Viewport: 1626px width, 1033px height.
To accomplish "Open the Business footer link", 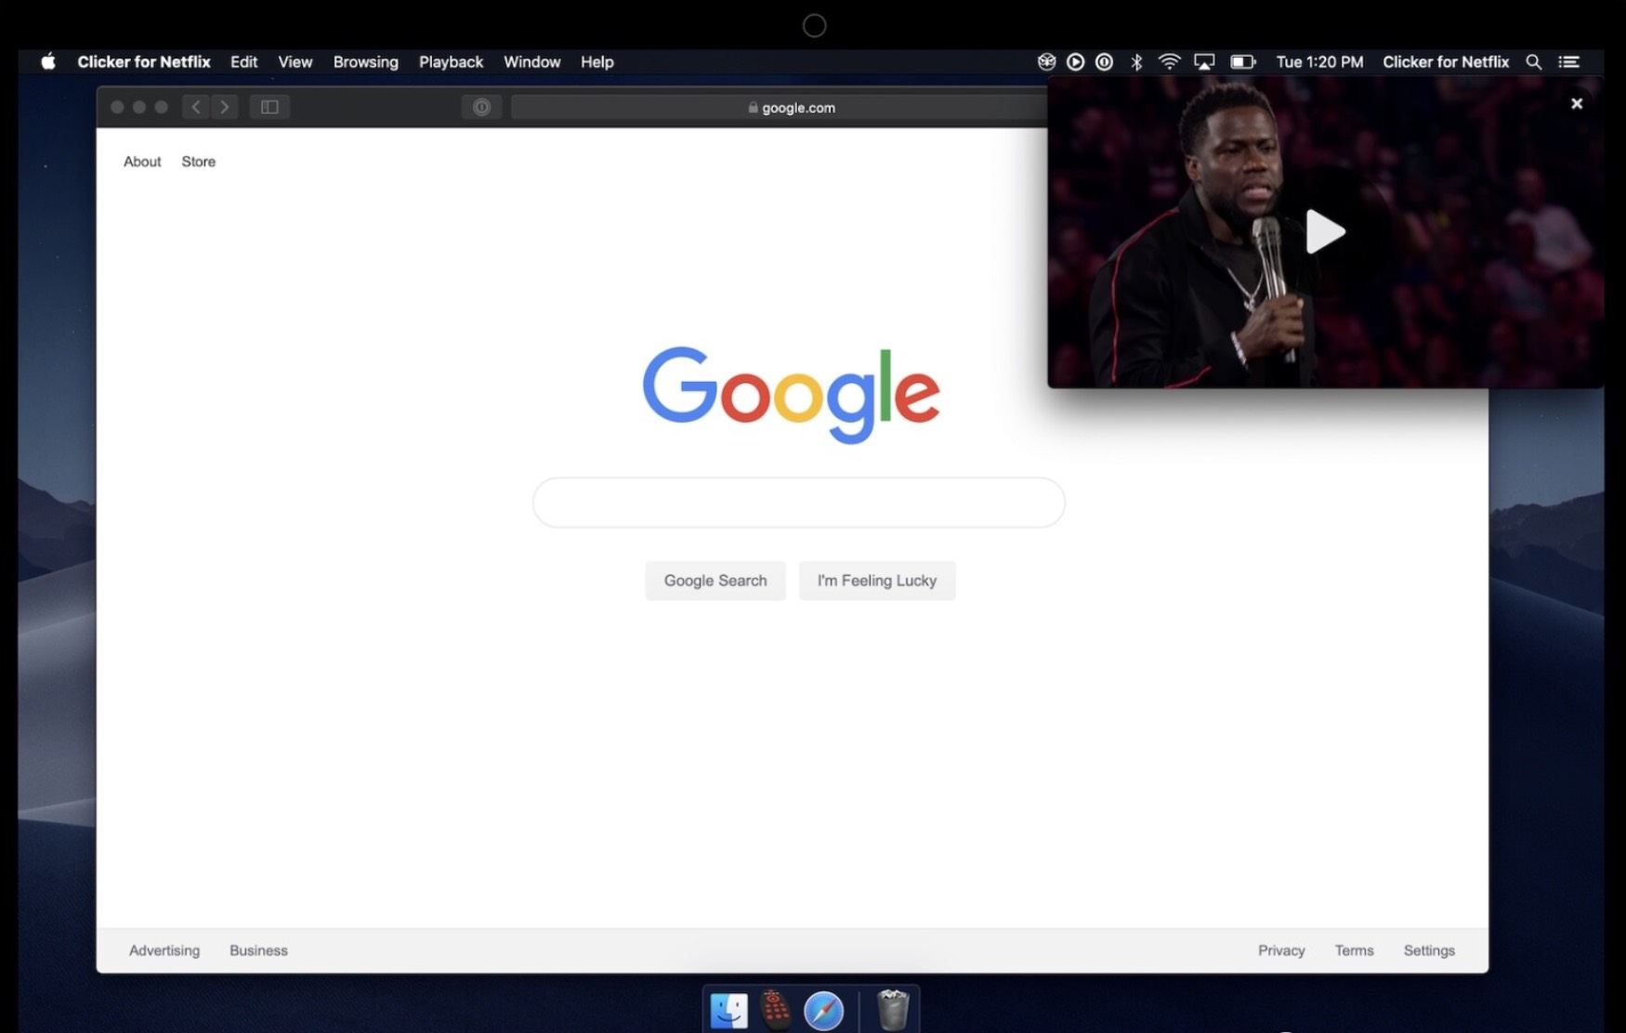I will (258, 950).
